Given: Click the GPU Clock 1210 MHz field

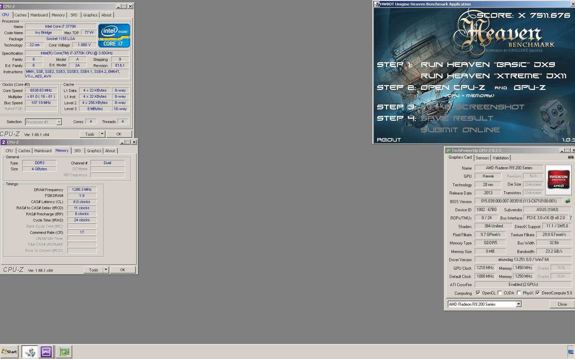Looking at the screenshot, I should click(x=485, y=268).
